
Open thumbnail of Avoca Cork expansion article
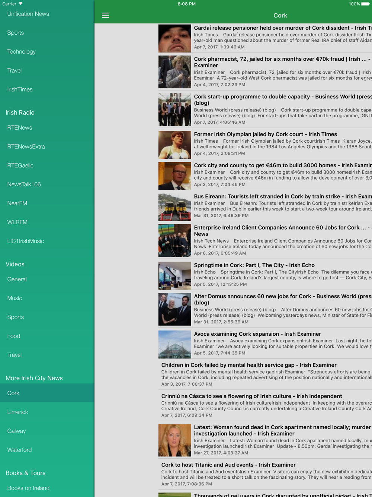174,345
